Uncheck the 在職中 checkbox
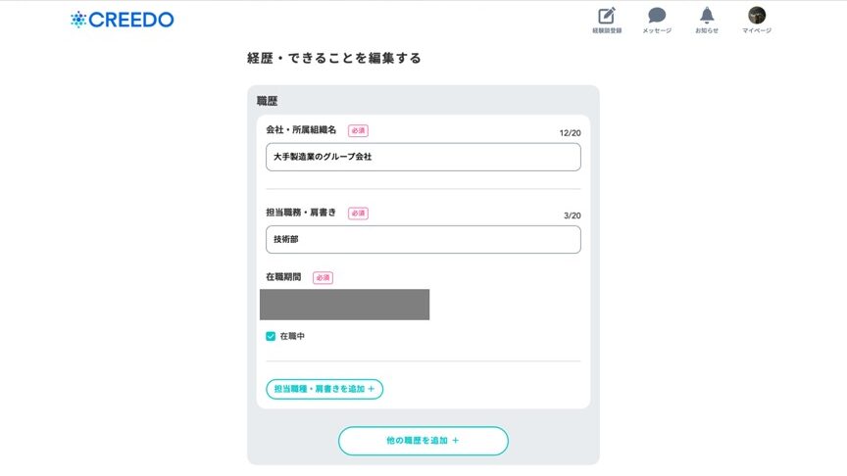 [271, 336]
